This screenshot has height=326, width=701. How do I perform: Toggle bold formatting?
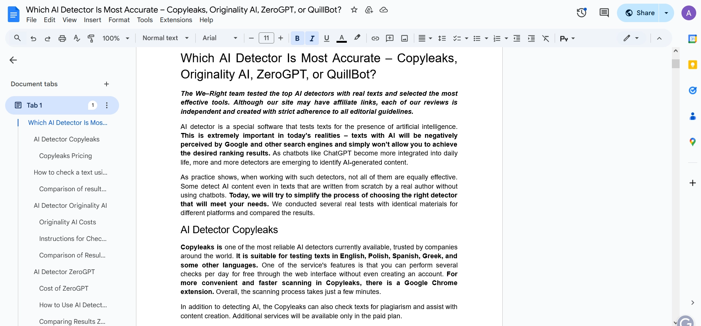click(x=297, y=38)
